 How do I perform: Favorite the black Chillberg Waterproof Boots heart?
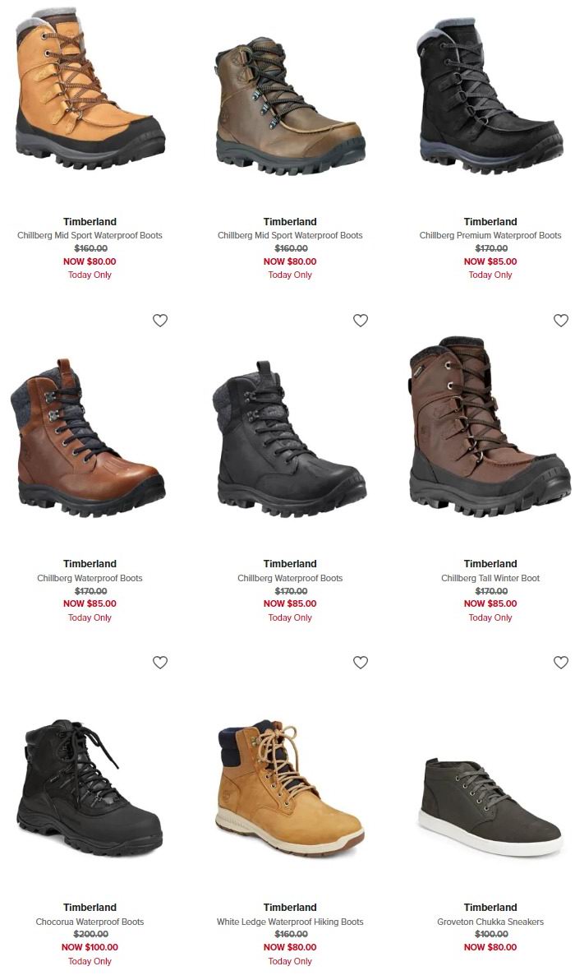tap(361, 320)
